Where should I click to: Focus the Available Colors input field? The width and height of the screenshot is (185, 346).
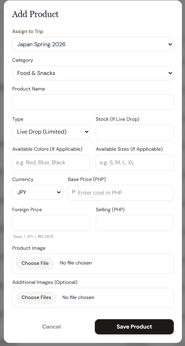(x=51, y=163)
